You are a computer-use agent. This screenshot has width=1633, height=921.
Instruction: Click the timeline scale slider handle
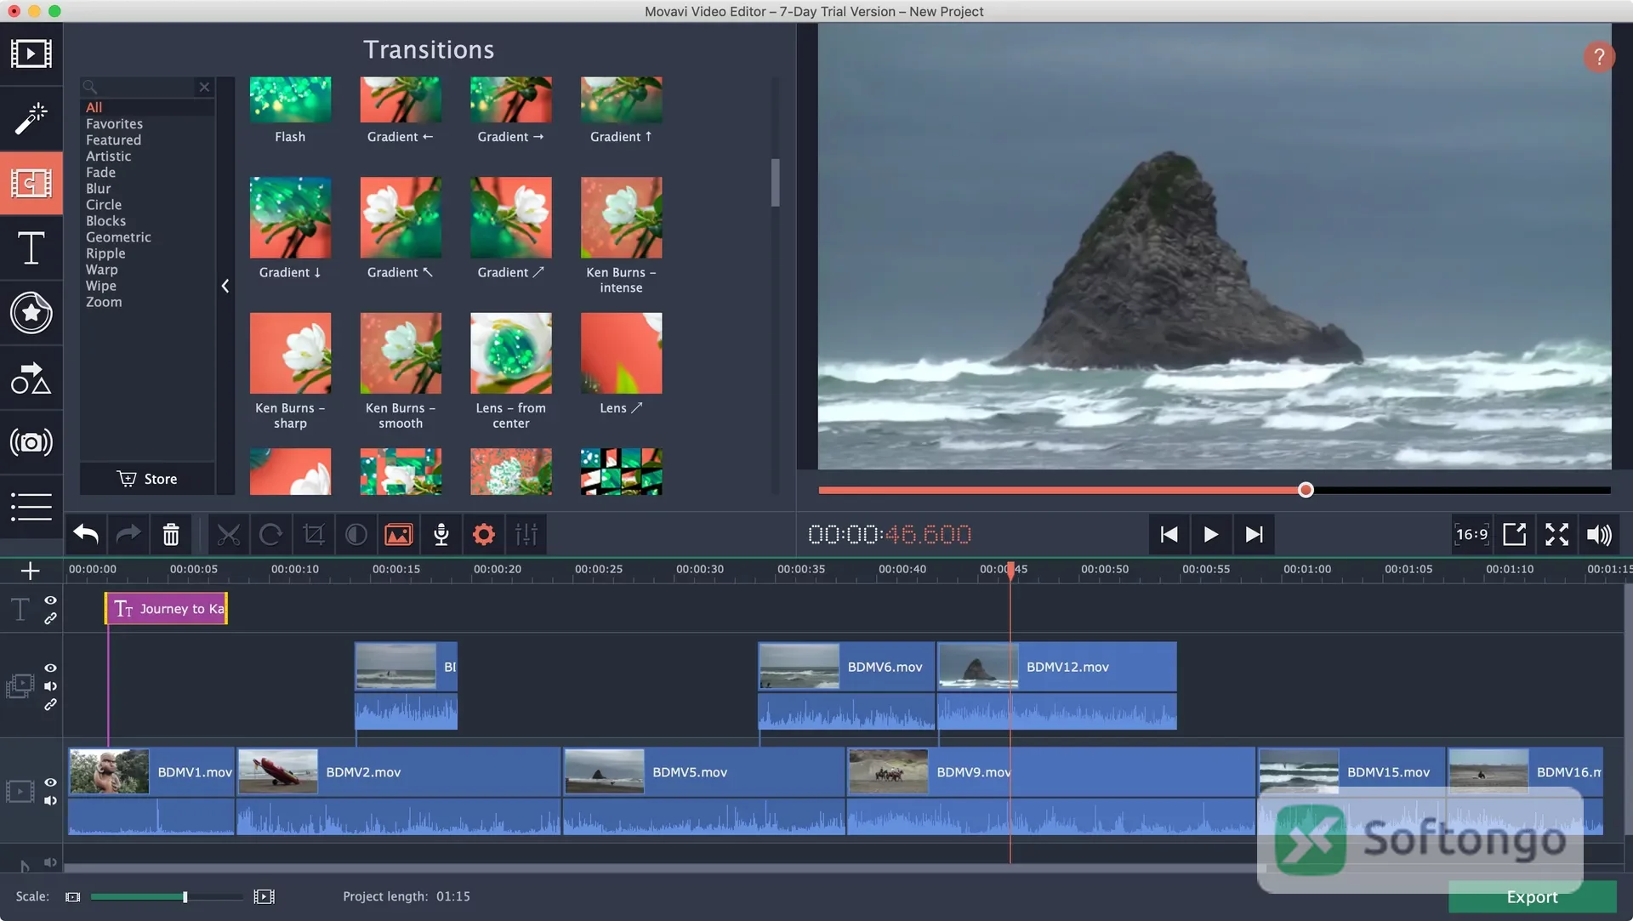[x=185, y=896]
